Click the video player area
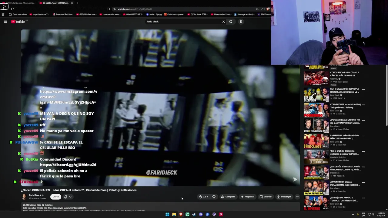 pos(161,107)
